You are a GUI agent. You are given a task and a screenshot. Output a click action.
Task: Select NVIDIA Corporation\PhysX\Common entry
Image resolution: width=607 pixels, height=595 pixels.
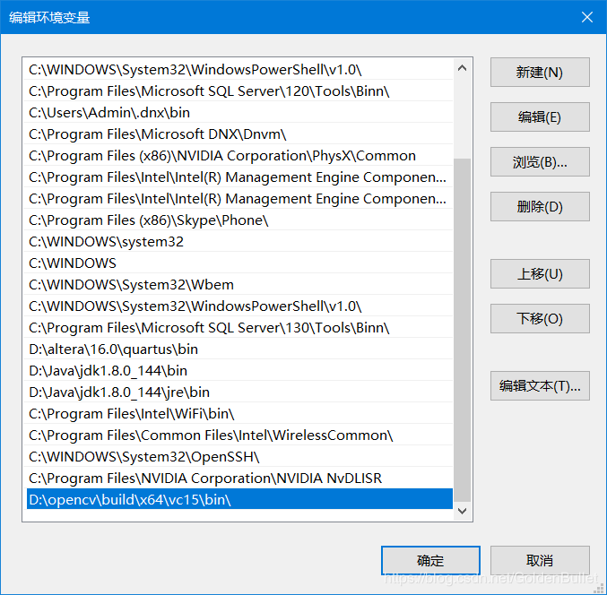pos(239,156)
